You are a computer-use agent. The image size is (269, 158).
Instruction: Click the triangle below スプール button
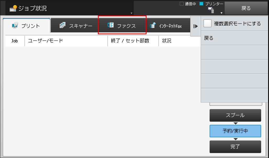coord(236,123)
